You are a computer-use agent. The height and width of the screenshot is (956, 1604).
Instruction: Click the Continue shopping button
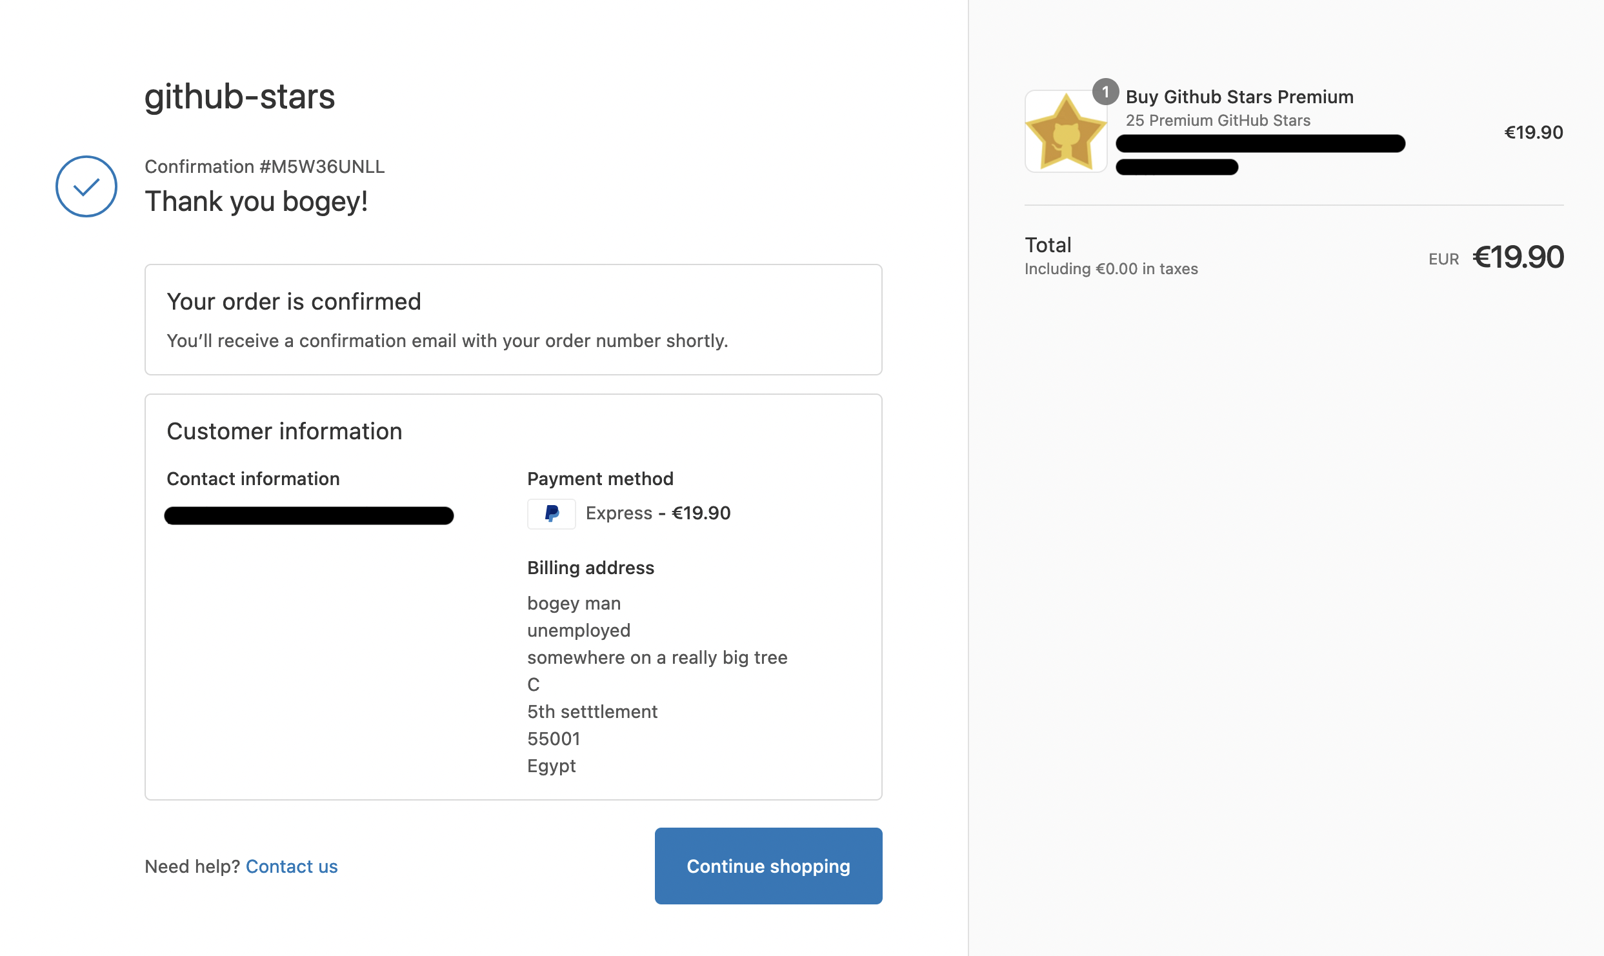tap(768, 866)
